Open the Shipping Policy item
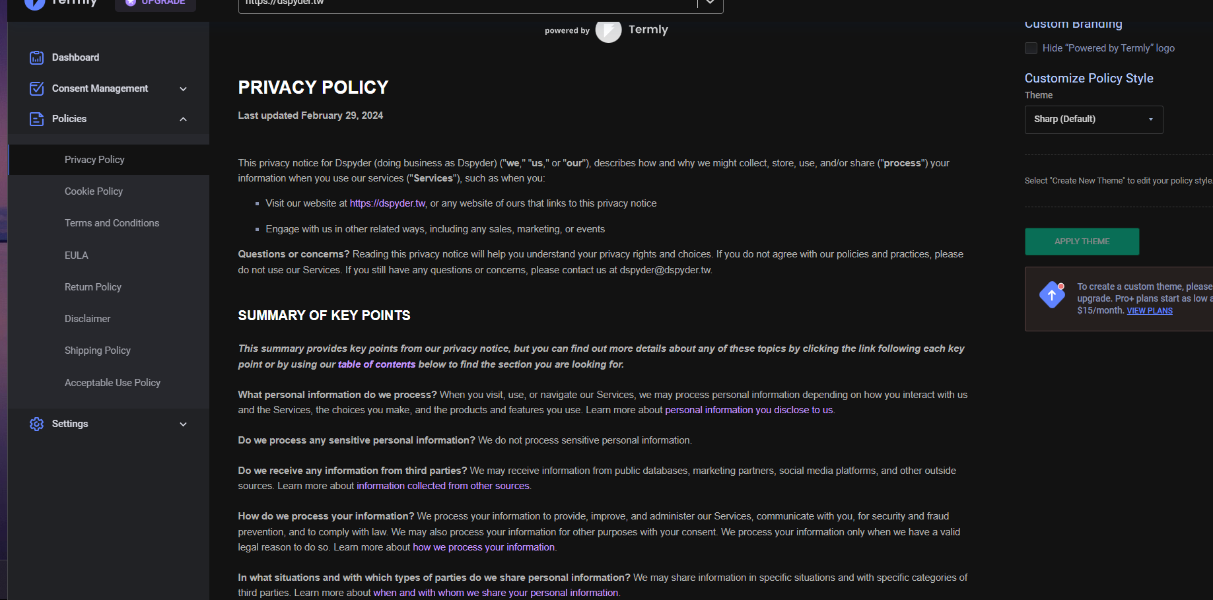 98,350
